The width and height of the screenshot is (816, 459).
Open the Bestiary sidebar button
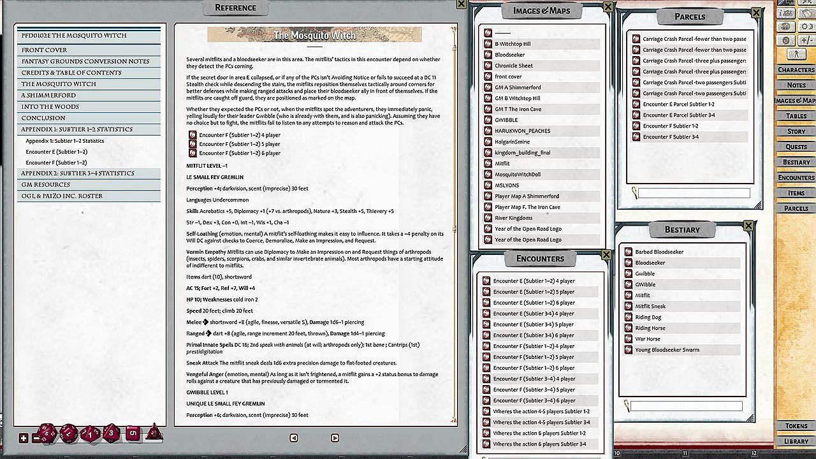(796, 162)
